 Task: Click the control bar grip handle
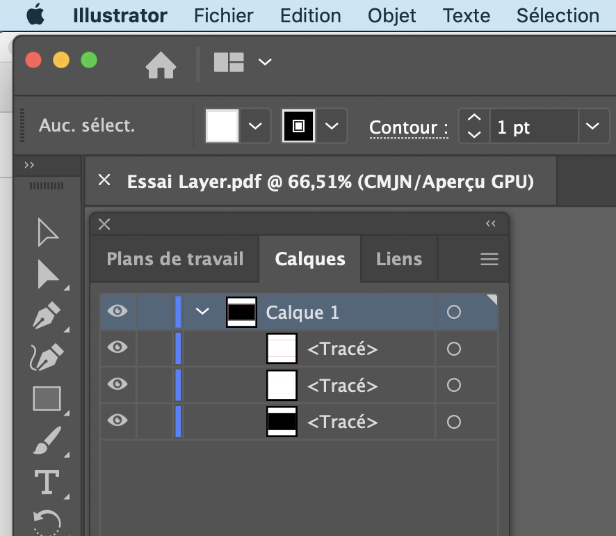22,125
